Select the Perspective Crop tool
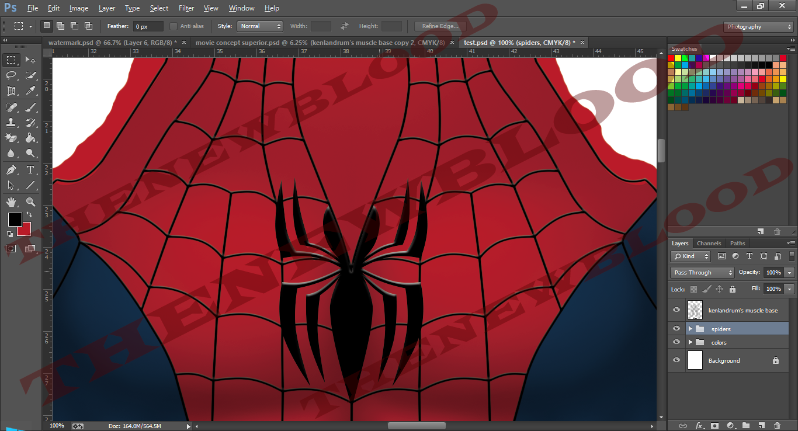The width and height of the screenshot is (798, 431). tap(11, 91)
